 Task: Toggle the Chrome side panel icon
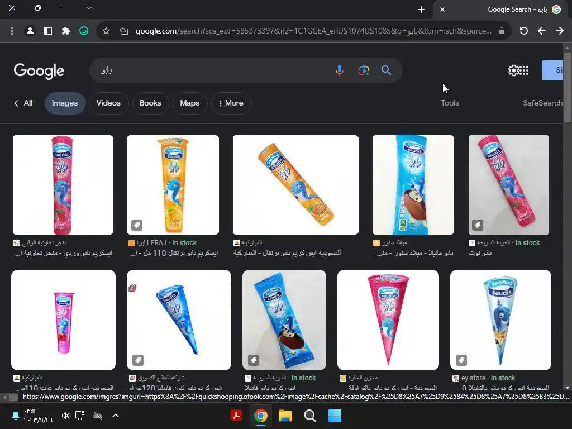[x=48, y=31]
